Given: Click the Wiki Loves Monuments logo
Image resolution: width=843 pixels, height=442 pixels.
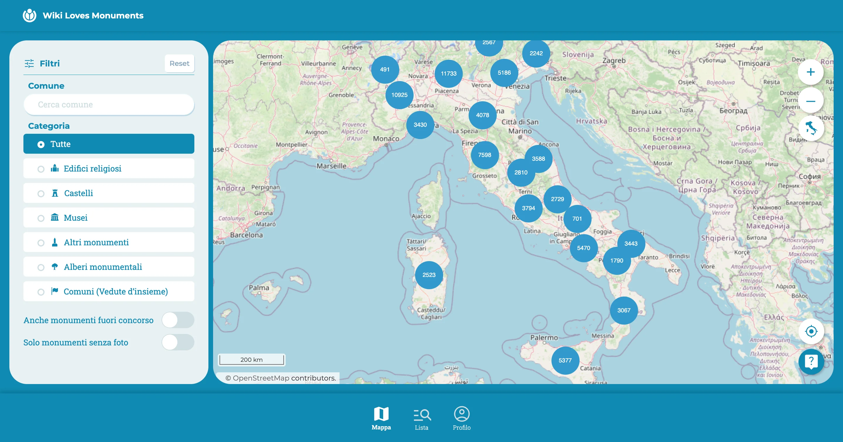Looking at the screenshot, I should coord(30,16).
